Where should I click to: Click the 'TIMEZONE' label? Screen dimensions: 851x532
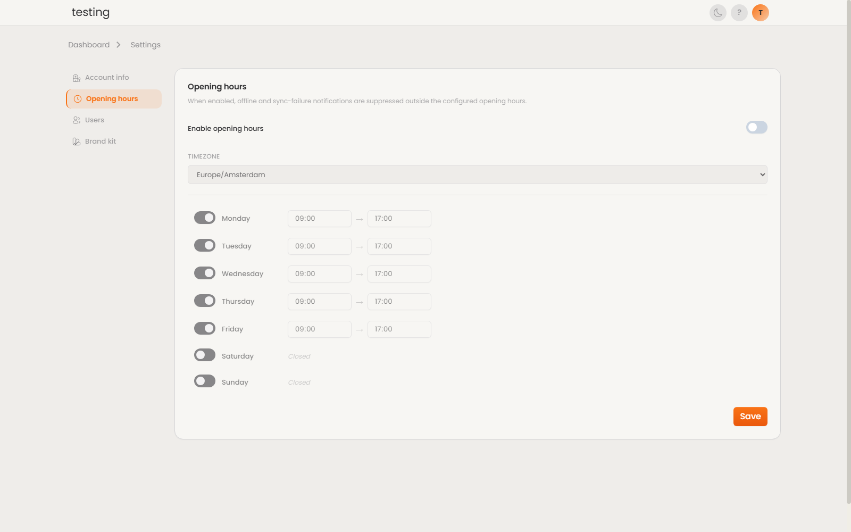pyautogui.click(x=204, y=156)
